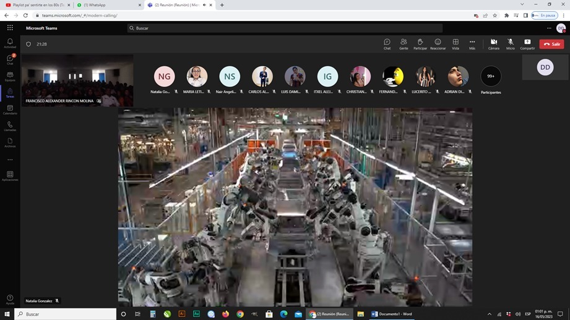Select participant LUIS DAMI... avatar

(295, 76)
